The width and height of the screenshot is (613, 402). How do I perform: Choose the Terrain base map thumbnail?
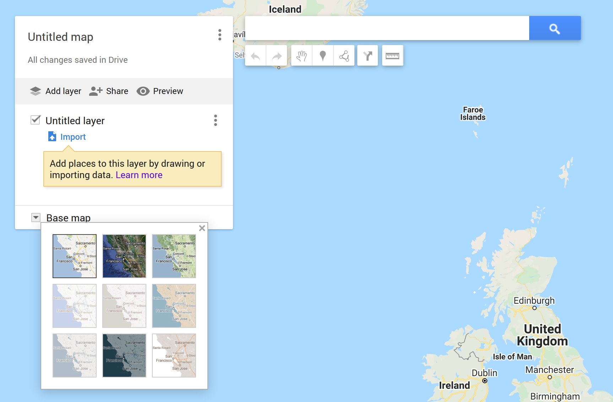[174, 256]
